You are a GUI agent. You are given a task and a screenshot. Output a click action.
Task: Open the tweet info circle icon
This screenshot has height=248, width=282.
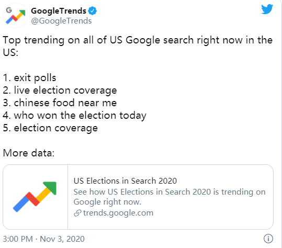pyautogui.click(x=268, y=239)
